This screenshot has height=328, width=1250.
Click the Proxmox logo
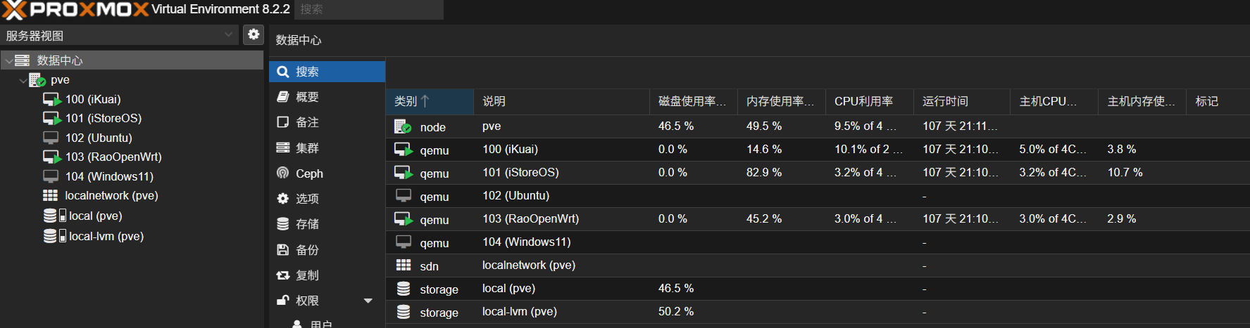tap(75, 10)
